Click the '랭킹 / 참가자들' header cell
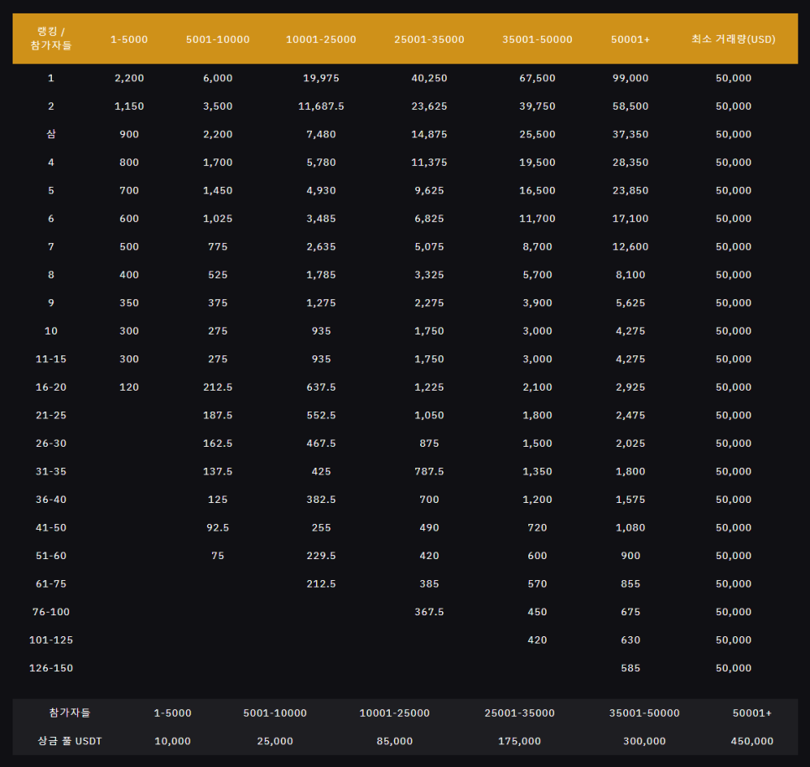The width and height of the screenshot is (810, 767). 50,39
